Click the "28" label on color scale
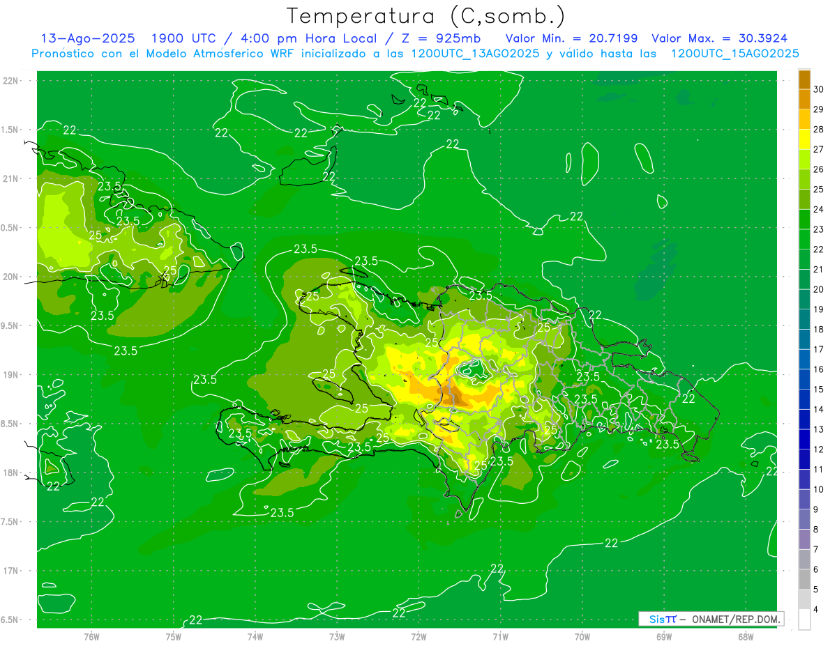The height and width of the screenshot is (646, 837). [x=819, y=130]
